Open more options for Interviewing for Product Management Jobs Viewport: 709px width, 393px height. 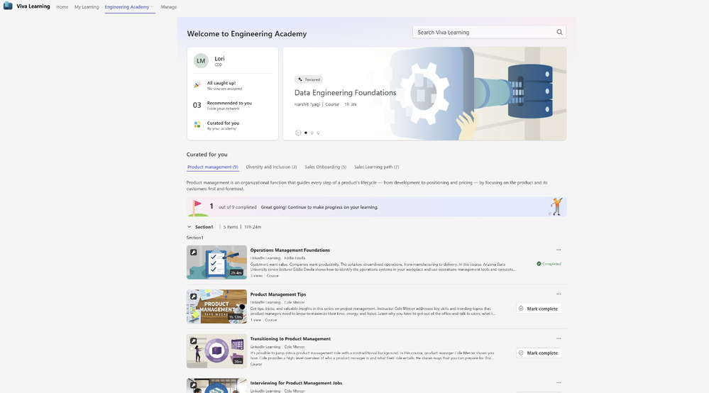tap(559, 382)
